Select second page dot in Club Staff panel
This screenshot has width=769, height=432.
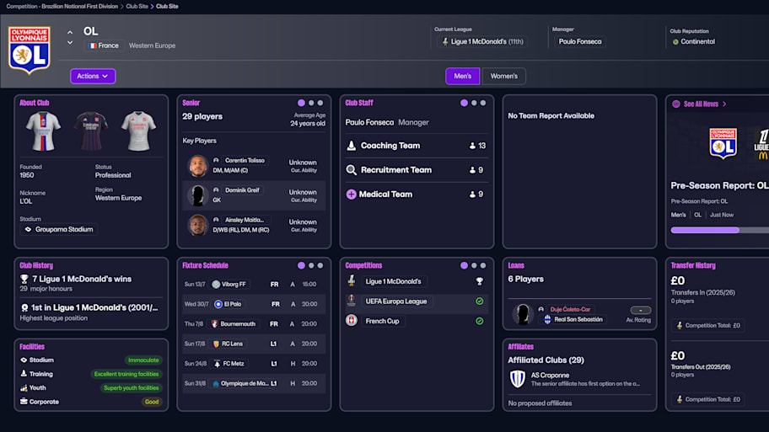(x=474, y=103)
